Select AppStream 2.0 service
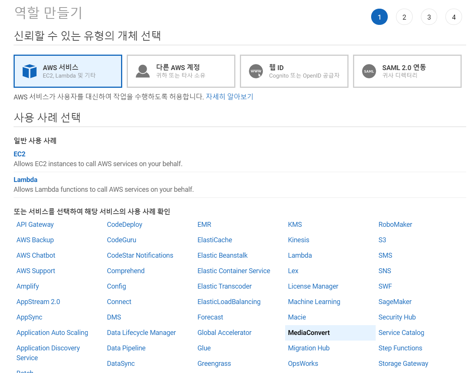Screen dimensions: 476x373 pyautogui.click(x=38, y=302)
